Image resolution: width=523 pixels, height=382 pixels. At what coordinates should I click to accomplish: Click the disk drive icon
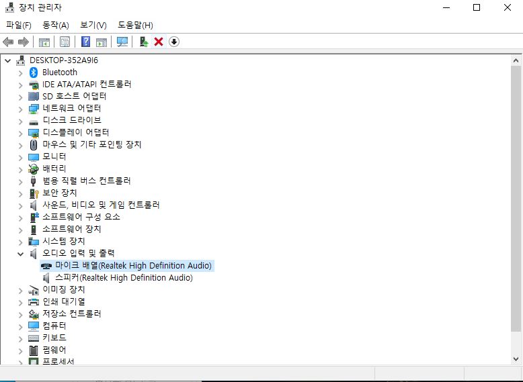34,122
